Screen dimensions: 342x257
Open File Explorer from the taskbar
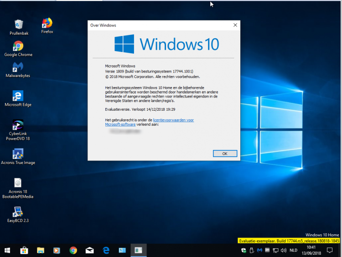click(41, 250)
